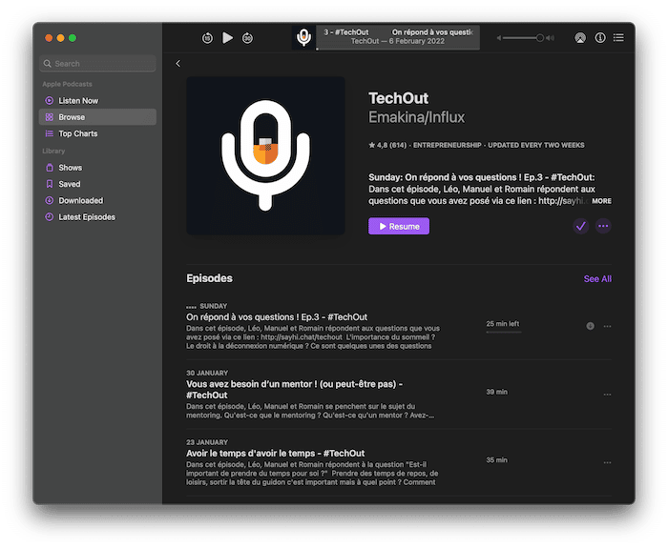
Task: Open Latest Episodes in sidebar
Action: [x=97, y=217]
